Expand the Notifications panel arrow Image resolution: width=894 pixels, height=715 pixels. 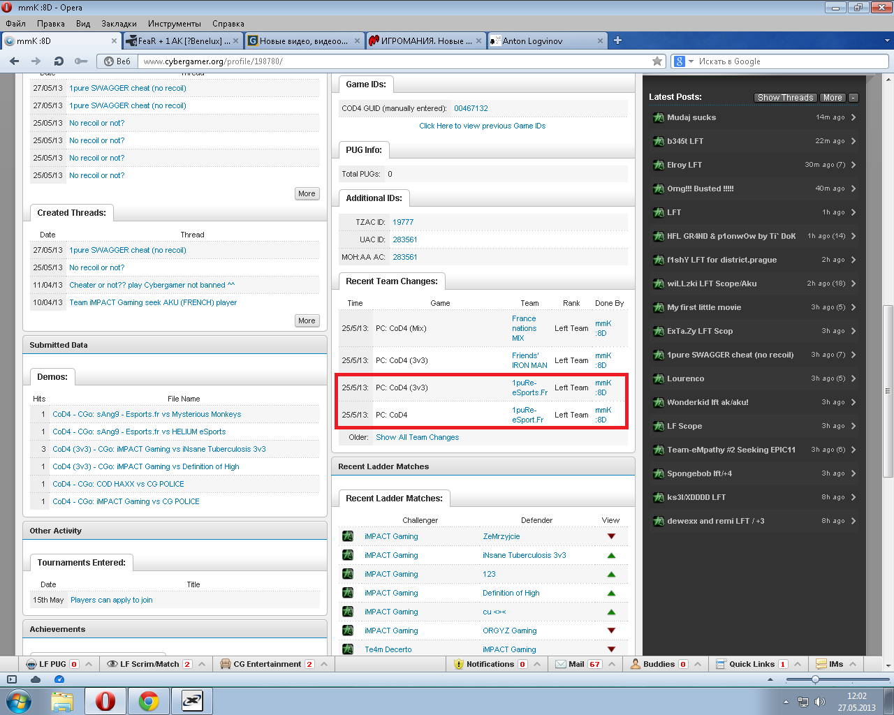537,664
